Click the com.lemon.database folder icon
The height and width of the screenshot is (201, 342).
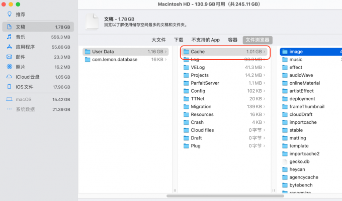[x=88, y=59]
